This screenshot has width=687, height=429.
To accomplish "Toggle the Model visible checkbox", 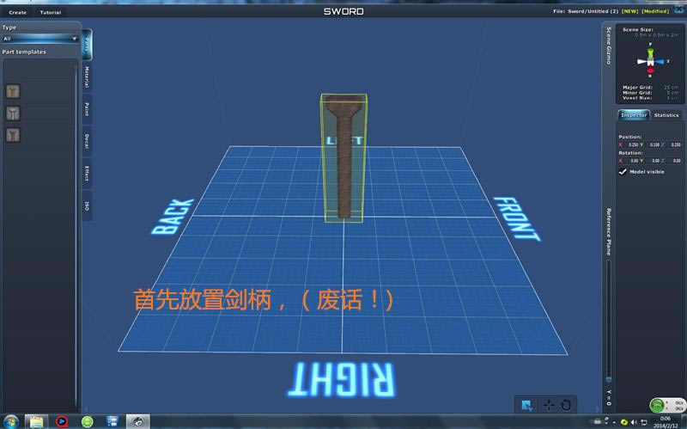I will coord(623,171).
